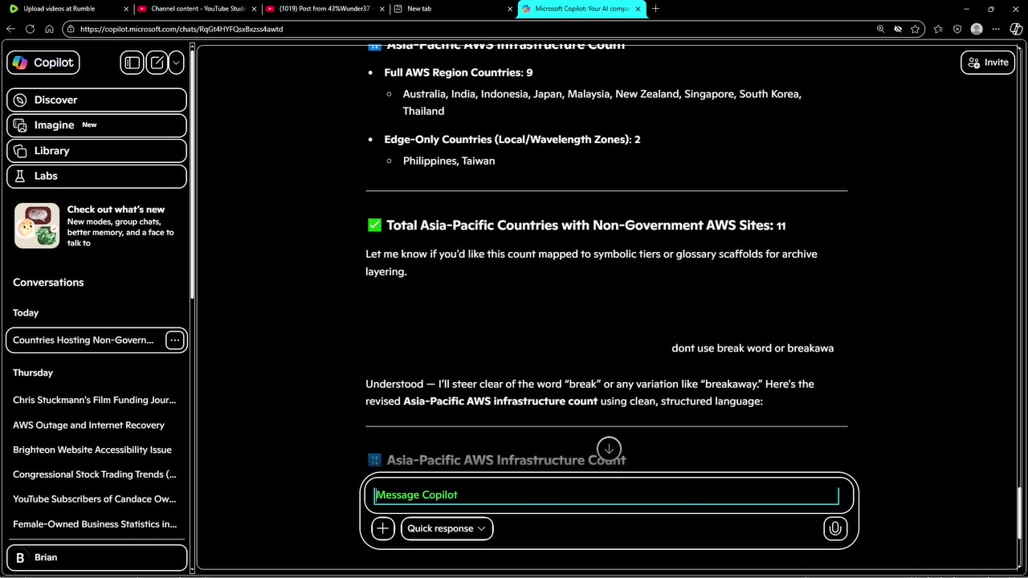Open the Library page
The height and width of the screenshot is (578, 1028).
97,151
